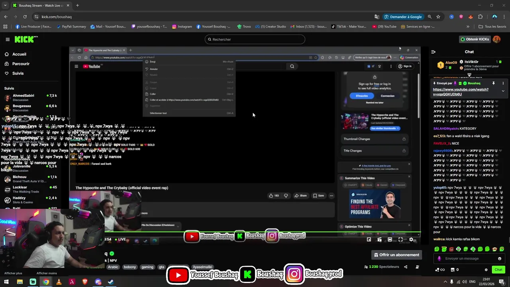Select the Arabic stream tag
The height and width of the screenshot is (287, 510).
tap(113, 267)
